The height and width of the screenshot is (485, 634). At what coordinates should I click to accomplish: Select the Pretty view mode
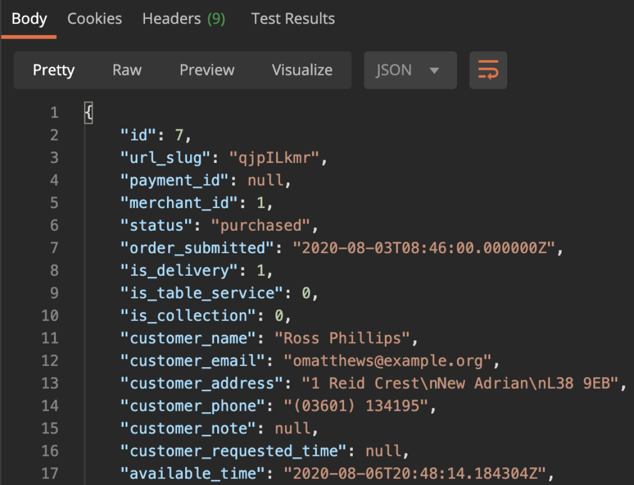[54, 70]
